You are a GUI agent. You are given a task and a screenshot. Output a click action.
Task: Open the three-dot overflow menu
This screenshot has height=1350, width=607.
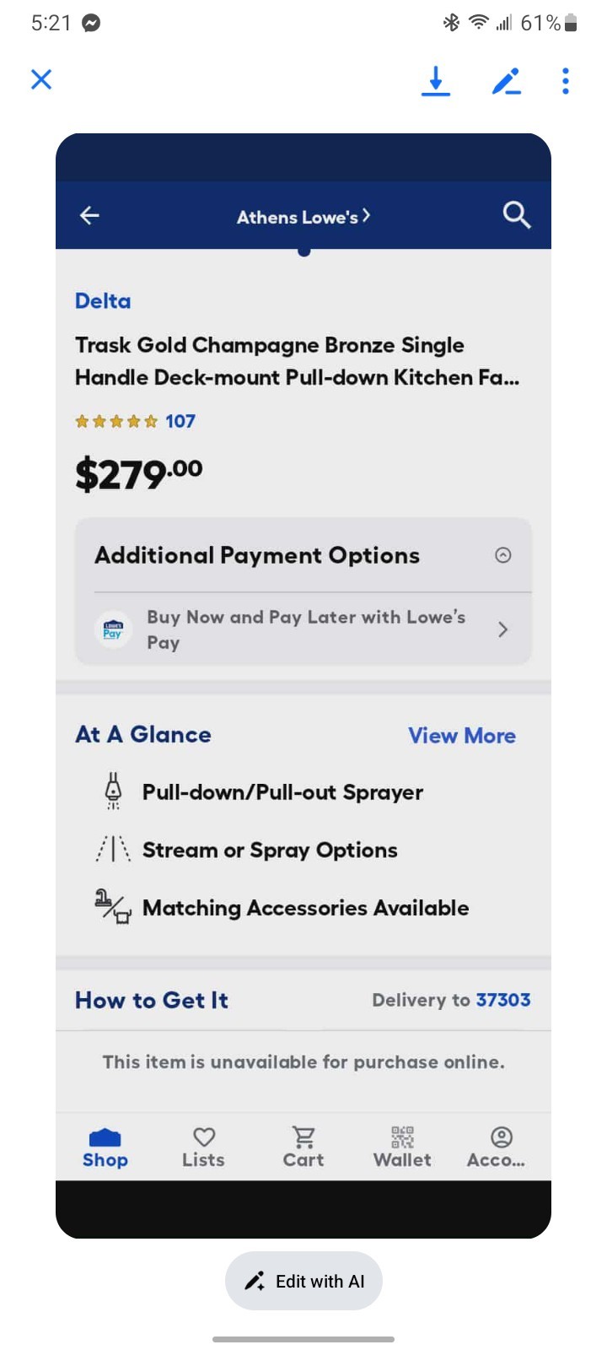pos(566,81)
